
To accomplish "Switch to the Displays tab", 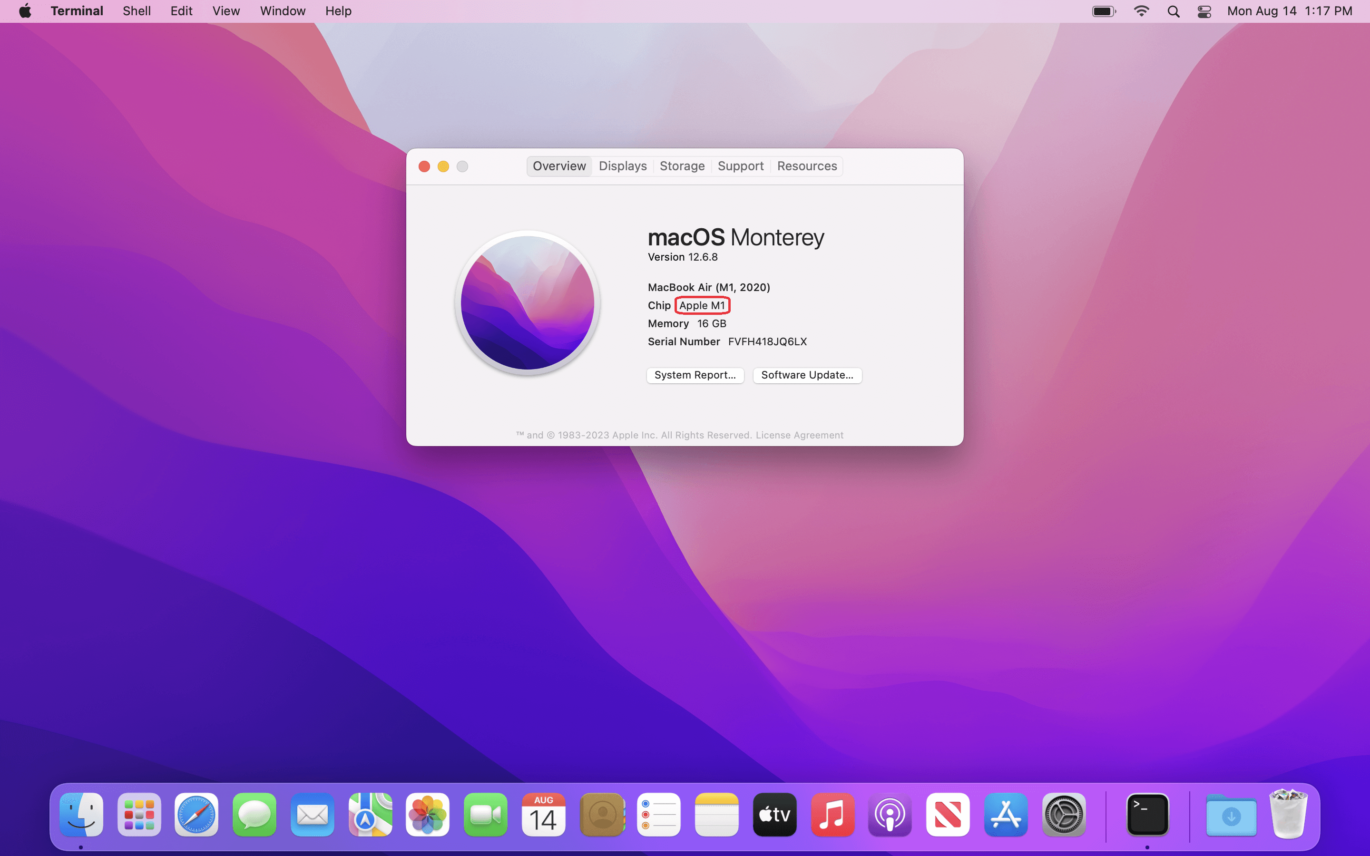I will coord(622,166).
